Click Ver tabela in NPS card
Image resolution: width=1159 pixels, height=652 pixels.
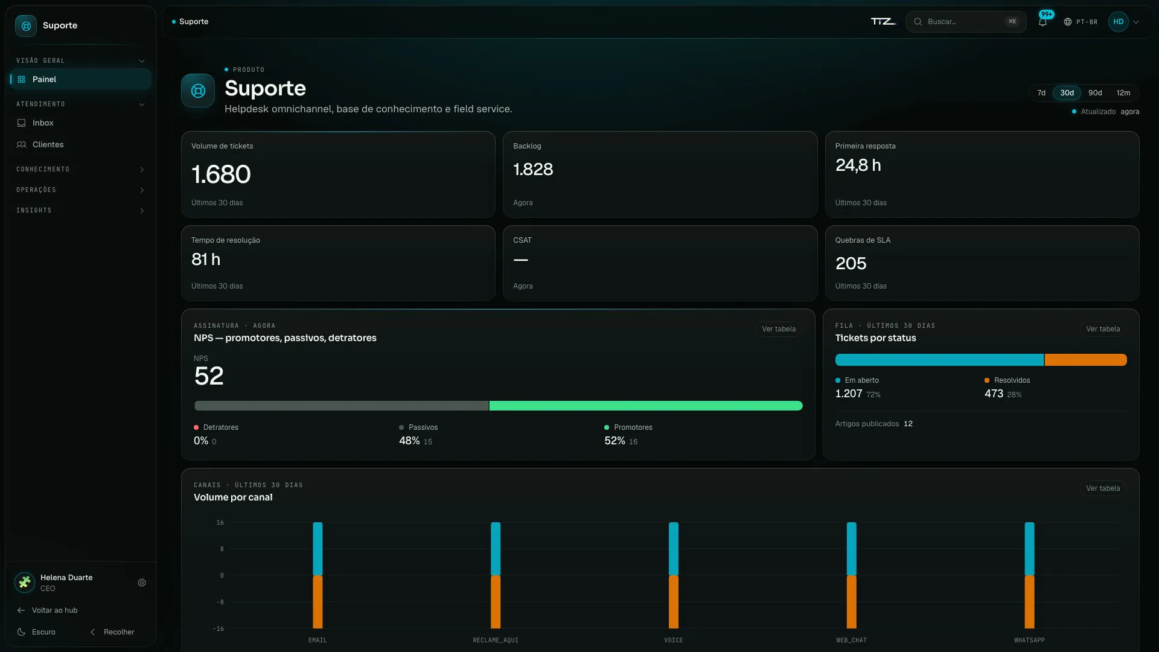point(779,329)
